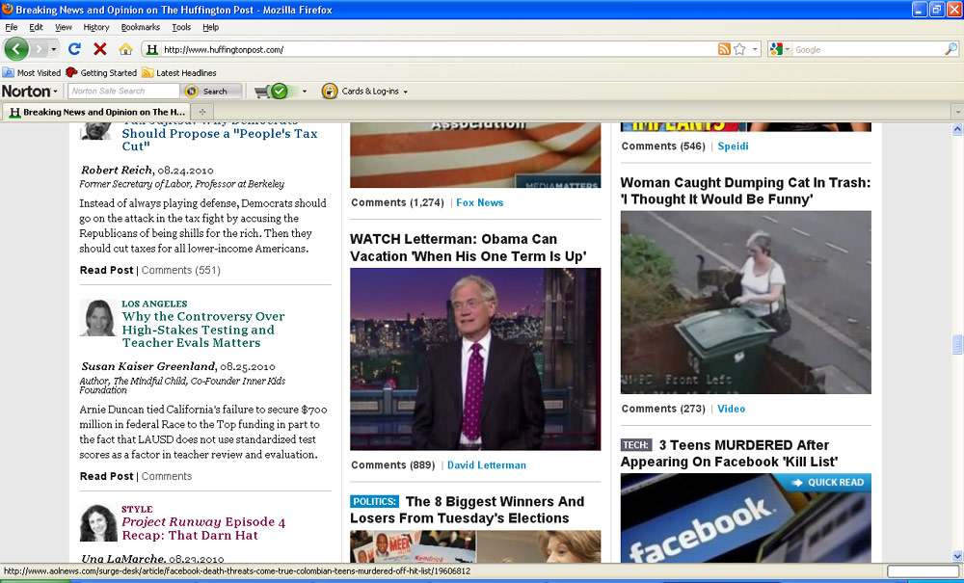
Task: Click Read Post for the Teacher Evals article
Action: (x=106, y=476)
